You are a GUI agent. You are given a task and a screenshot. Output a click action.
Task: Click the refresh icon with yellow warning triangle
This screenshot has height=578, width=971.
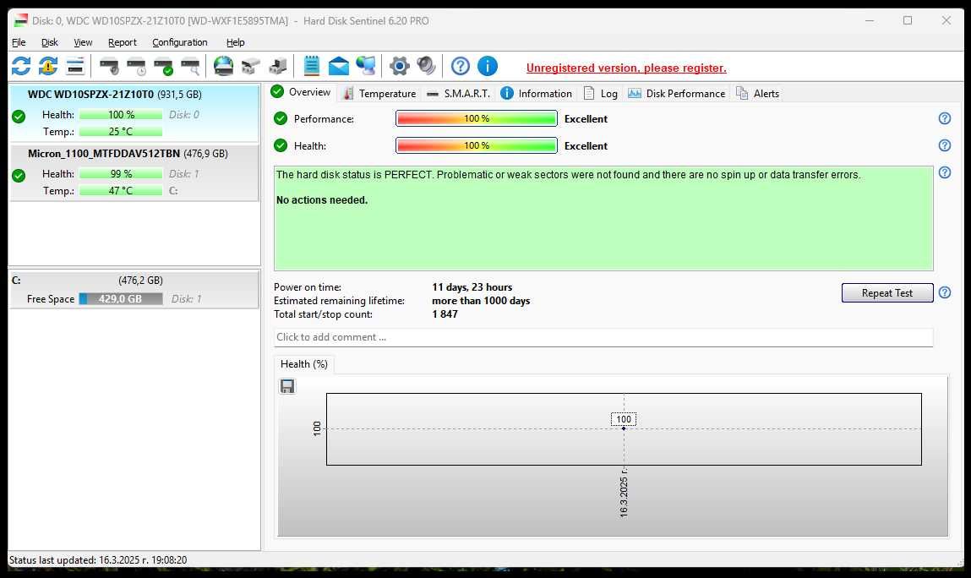tap(47, 66)
